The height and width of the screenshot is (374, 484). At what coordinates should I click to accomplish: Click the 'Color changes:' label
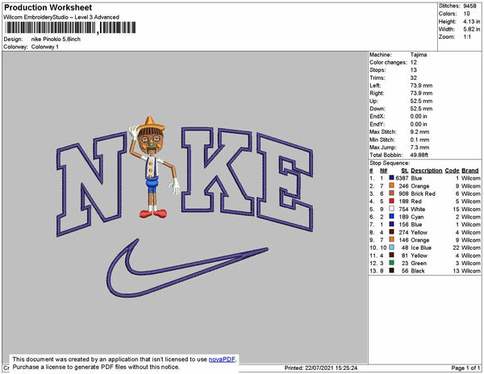point(388,62)
